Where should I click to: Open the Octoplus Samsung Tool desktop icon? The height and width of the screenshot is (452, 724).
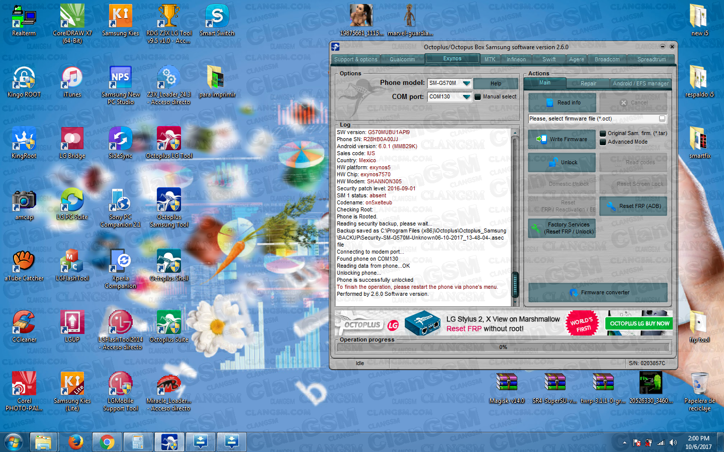coord(169,207)
